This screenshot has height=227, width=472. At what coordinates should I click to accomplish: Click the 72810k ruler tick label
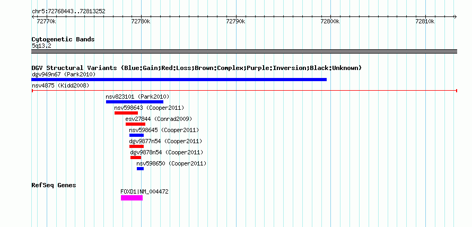(425, 22)
